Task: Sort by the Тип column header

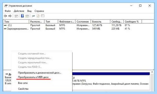Action: pyautogui.click(x=51, y=22)
